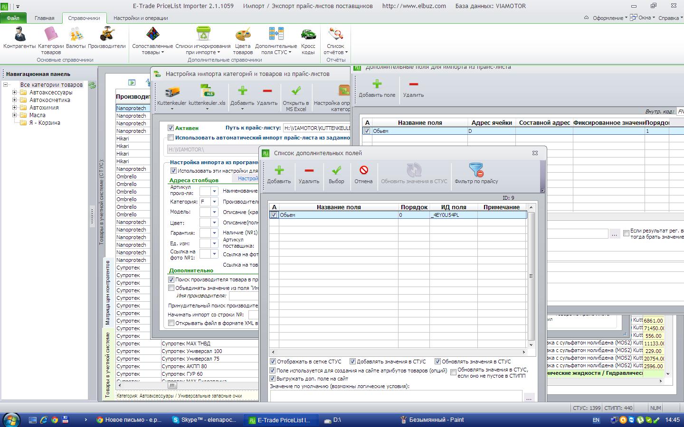Click Открыть в MS Excel
684x427 pixels.
click(296, 98)
